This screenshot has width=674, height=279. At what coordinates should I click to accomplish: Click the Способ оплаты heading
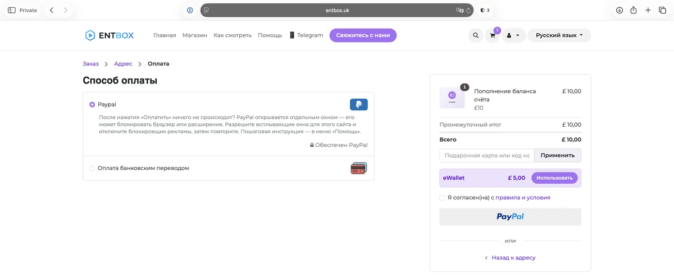120,81
